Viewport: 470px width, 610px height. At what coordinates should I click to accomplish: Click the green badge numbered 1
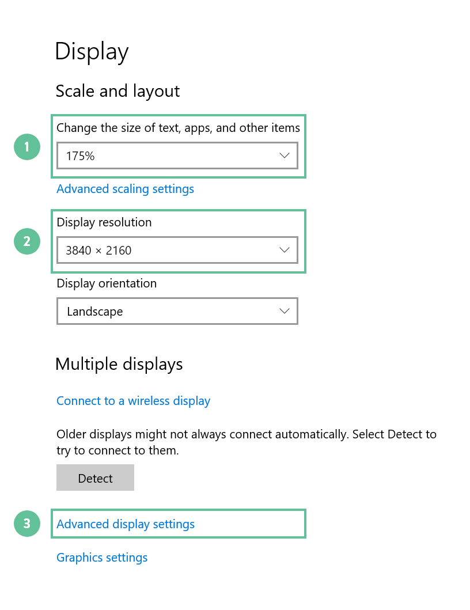tap(26, 147)
